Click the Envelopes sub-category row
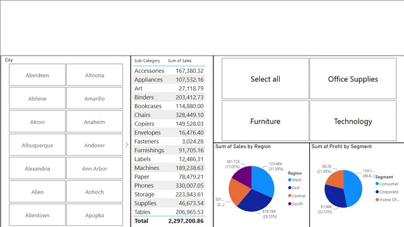The image size is (404, 227). pos(169,132)
